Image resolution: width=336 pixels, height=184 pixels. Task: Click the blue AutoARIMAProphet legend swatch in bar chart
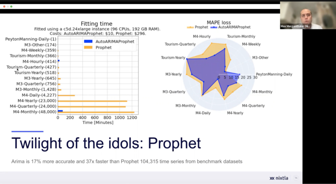coord(88,41)
